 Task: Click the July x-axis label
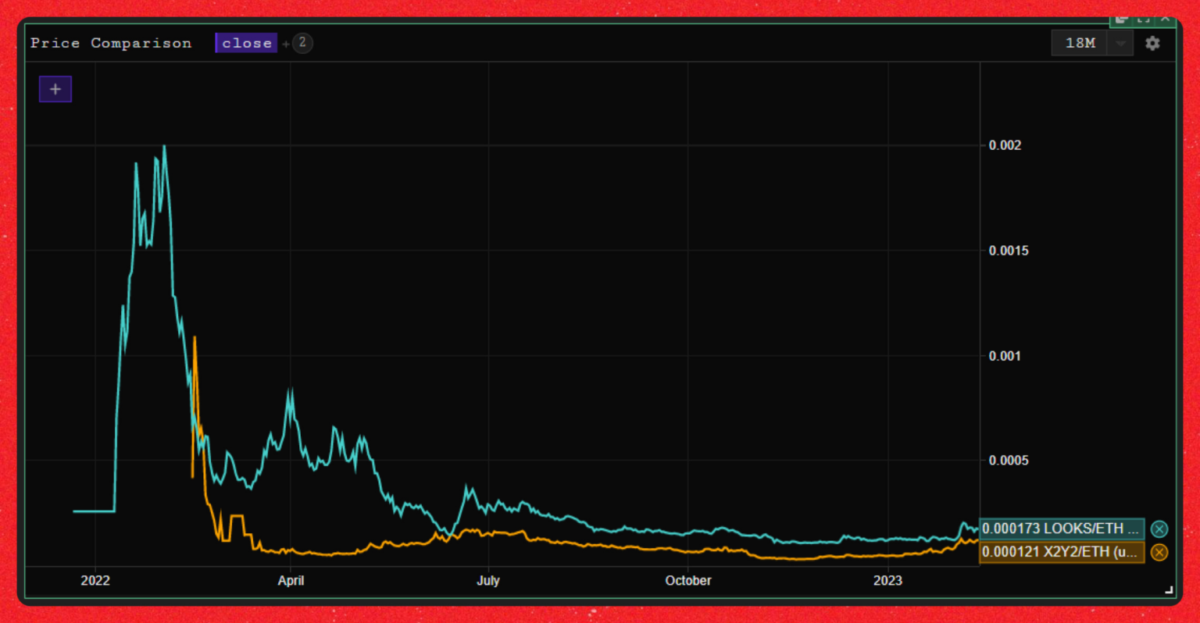coord(488,581)
